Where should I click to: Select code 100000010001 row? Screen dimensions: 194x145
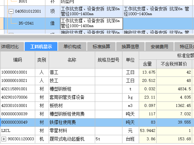(x=18, y=72)
